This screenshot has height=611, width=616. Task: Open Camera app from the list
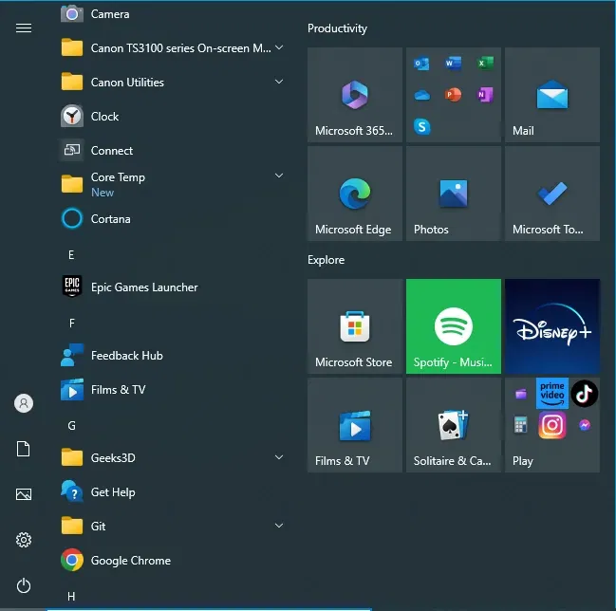(173, 14)
